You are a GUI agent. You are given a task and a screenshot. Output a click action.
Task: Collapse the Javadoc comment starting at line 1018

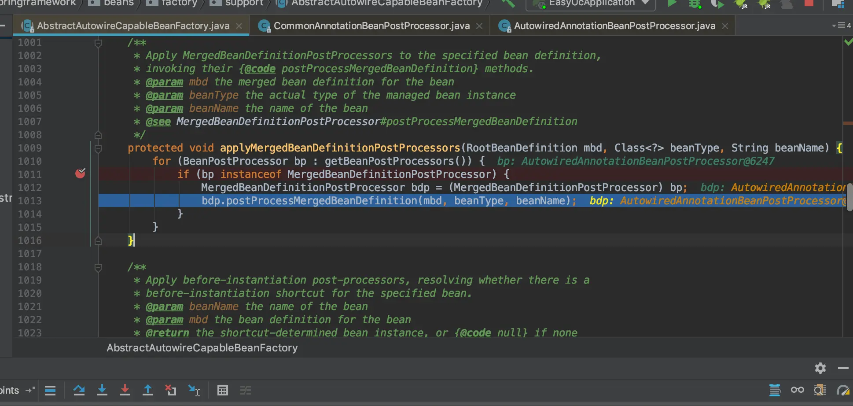point(98,267)
